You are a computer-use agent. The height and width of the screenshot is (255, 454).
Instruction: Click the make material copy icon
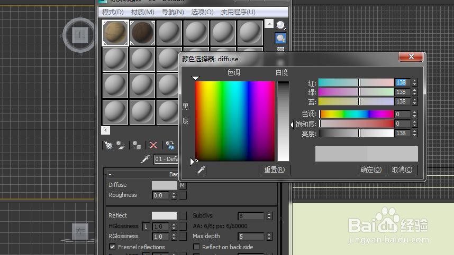point(170,145)
